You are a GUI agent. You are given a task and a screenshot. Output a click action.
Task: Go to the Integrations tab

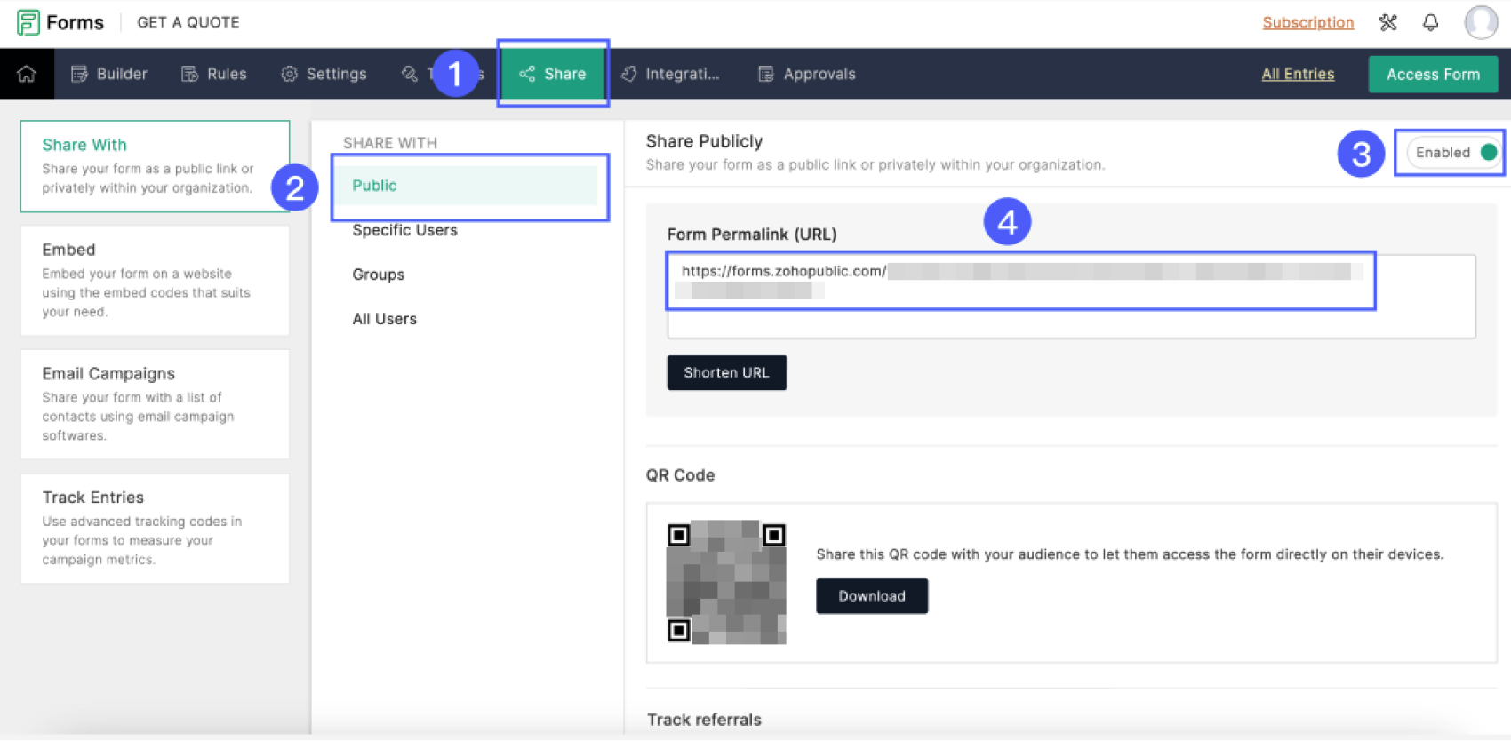(670, 74)
